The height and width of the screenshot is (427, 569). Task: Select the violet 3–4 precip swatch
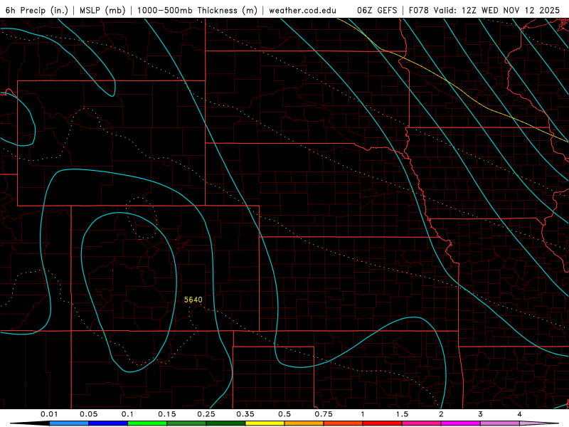tap(500, 423)
